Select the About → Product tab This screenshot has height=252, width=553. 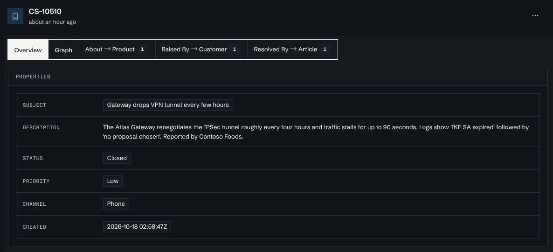pyautogui.click(x=117, y=49)
